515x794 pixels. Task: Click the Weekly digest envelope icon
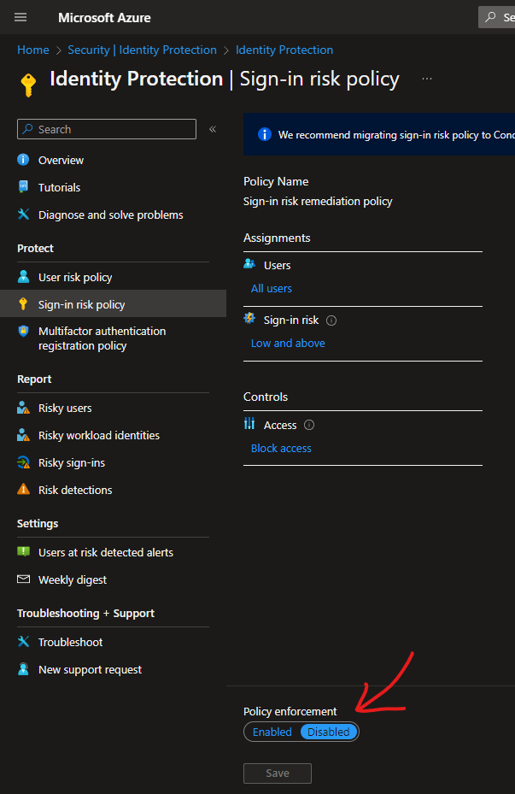[23, 579]
